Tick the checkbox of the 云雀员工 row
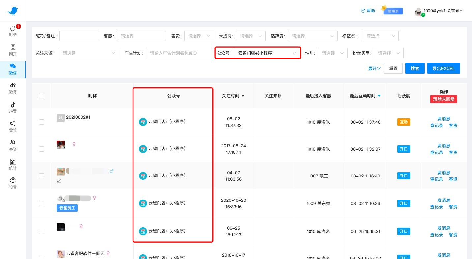Screen dimensions: 472x259 42,203
